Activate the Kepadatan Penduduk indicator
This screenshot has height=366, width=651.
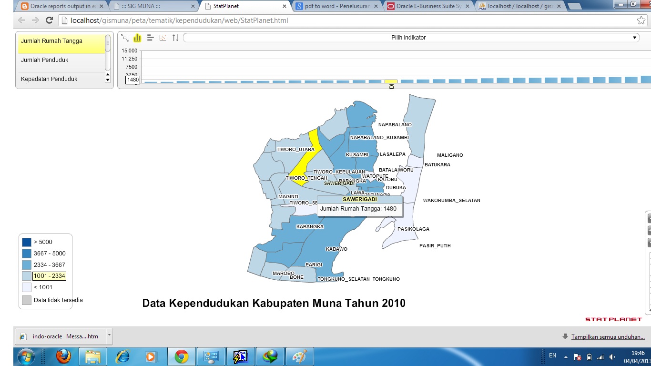[48, 79]
